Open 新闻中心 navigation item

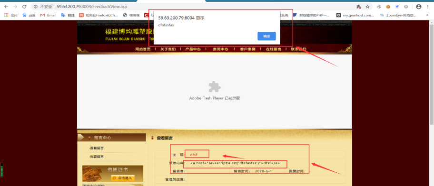pos(221,49)
